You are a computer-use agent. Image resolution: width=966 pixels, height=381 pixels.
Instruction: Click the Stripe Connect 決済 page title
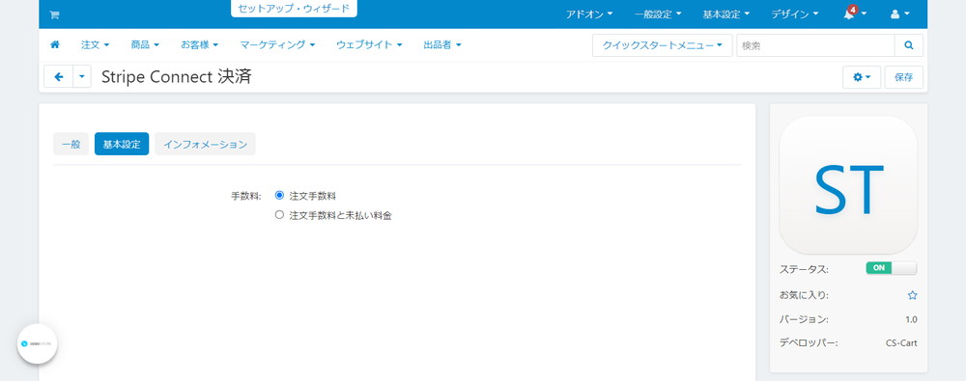coord(176,77)
